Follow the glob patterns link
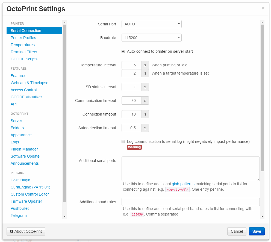Viewport: 271px width, 242px height. pos(183,184)
